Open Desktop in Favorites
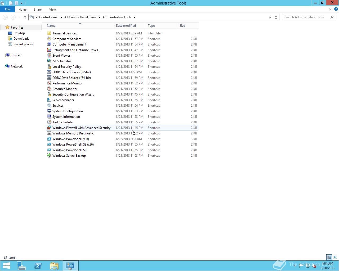Screen dimensions: 339x271 (19, 33)
